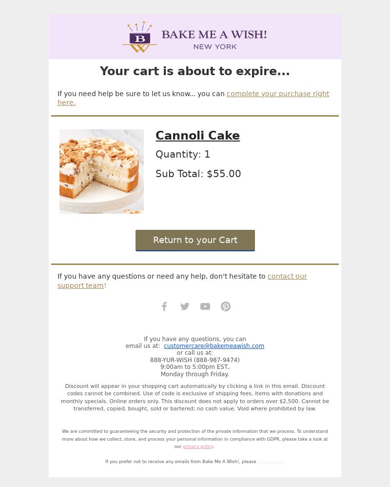Select the Return to your Cart button

pos(195,240)
